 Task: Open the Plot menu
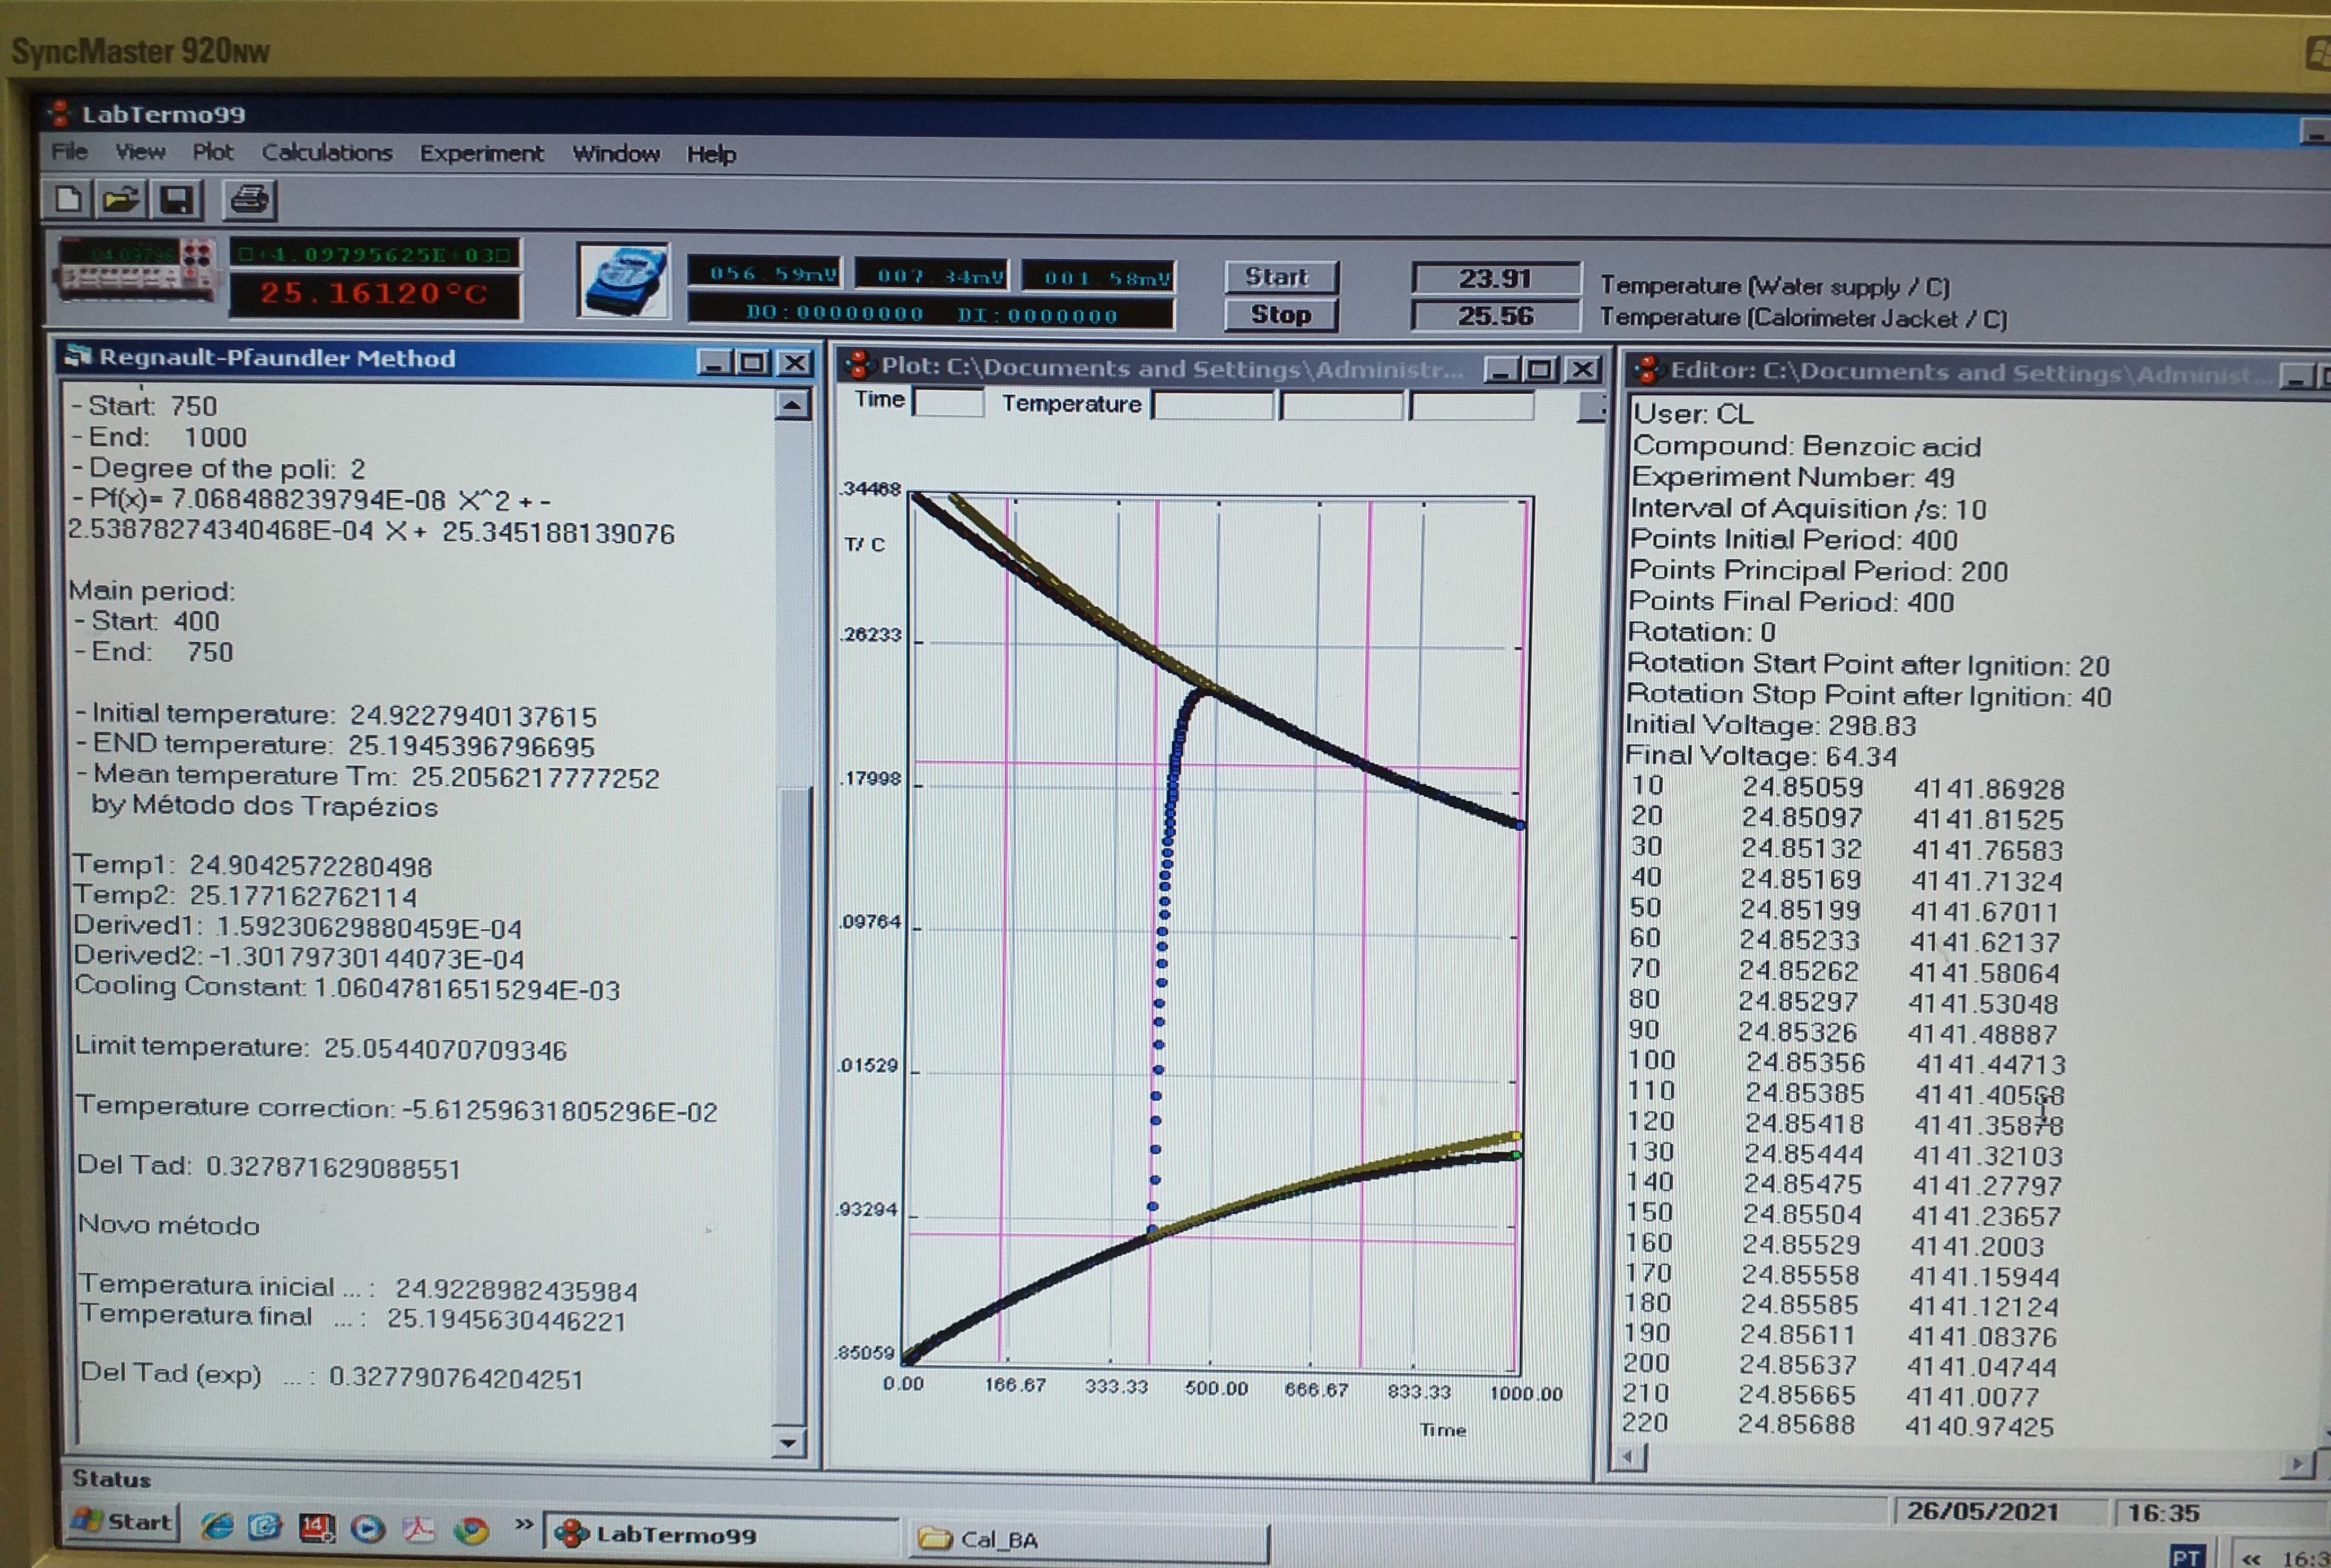213,152
